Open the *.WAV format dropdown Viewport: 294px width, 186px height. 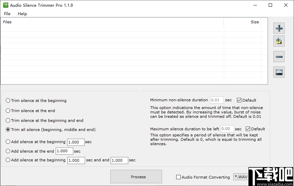pyautogui.click(x=241, y=177)
